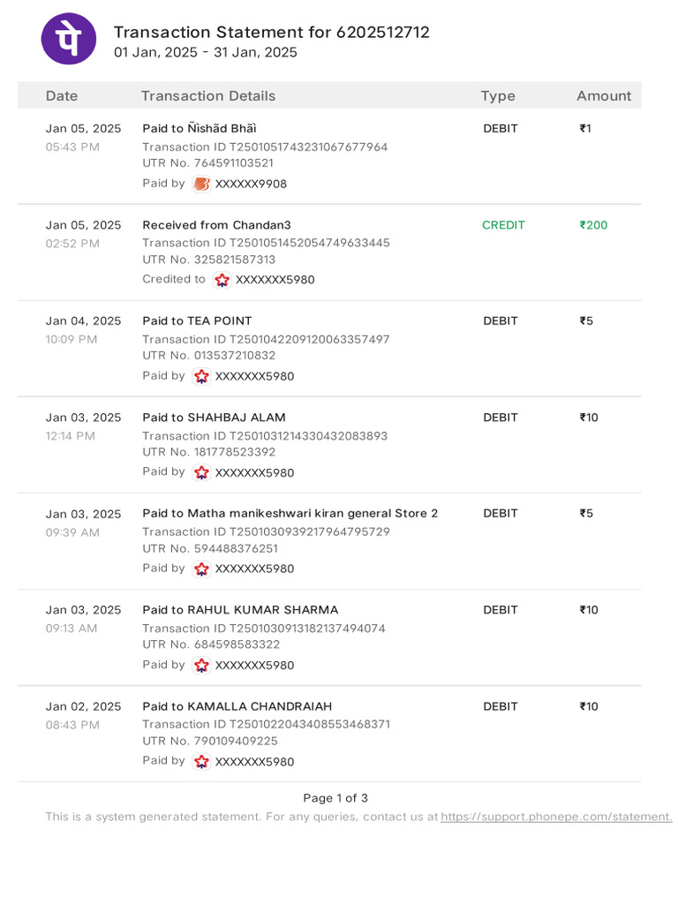Click the Transaction Details column header
Screen dimensions: 678x904
(x=208, y=96)
